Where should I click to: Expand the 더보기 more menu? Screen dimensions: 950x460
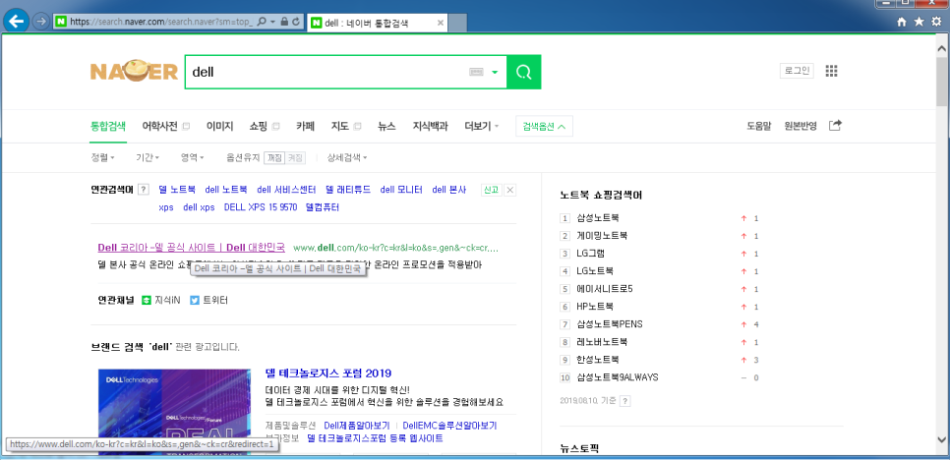tap(482, 127)
